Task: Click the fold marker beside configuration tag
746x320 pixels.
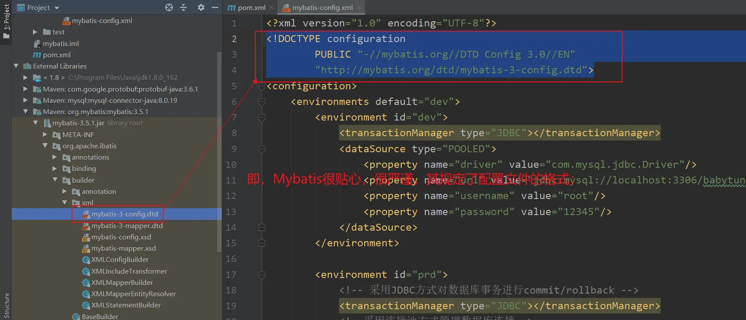Action: tap(261, 86)
